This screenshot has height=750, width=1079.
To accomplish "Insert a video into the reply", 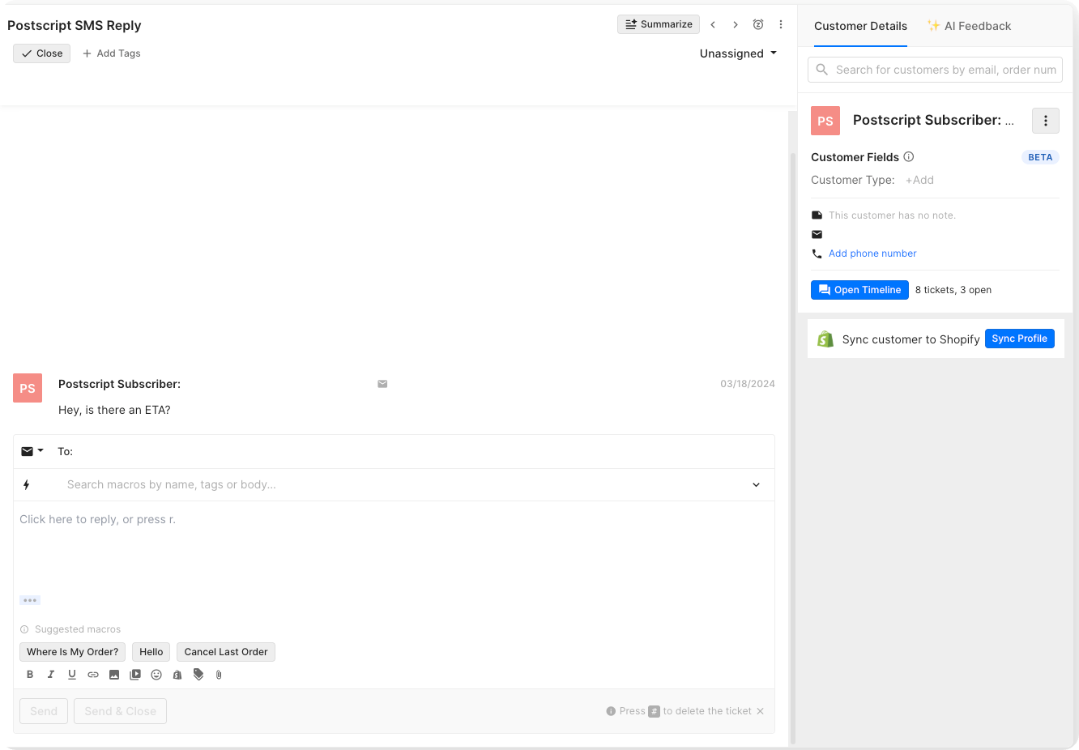I will click(135, 675).
